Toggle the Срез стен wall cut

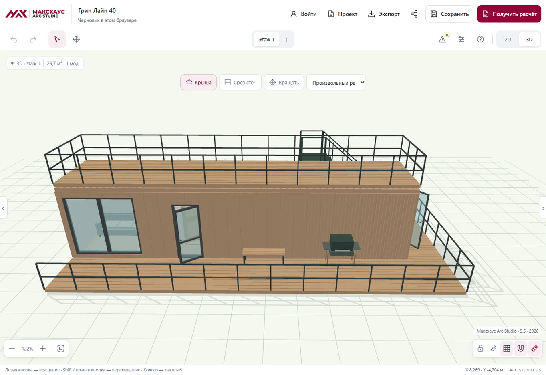(x=240, y=83)
